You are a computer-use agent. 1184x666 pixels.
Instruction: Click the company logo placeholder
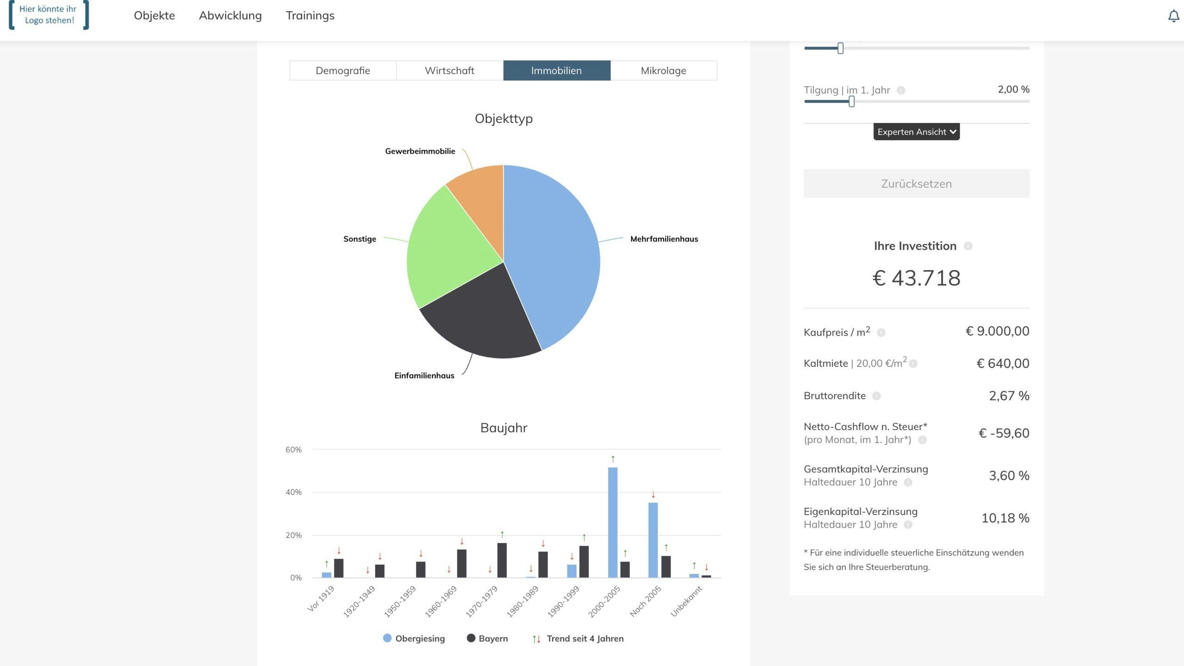48,15
